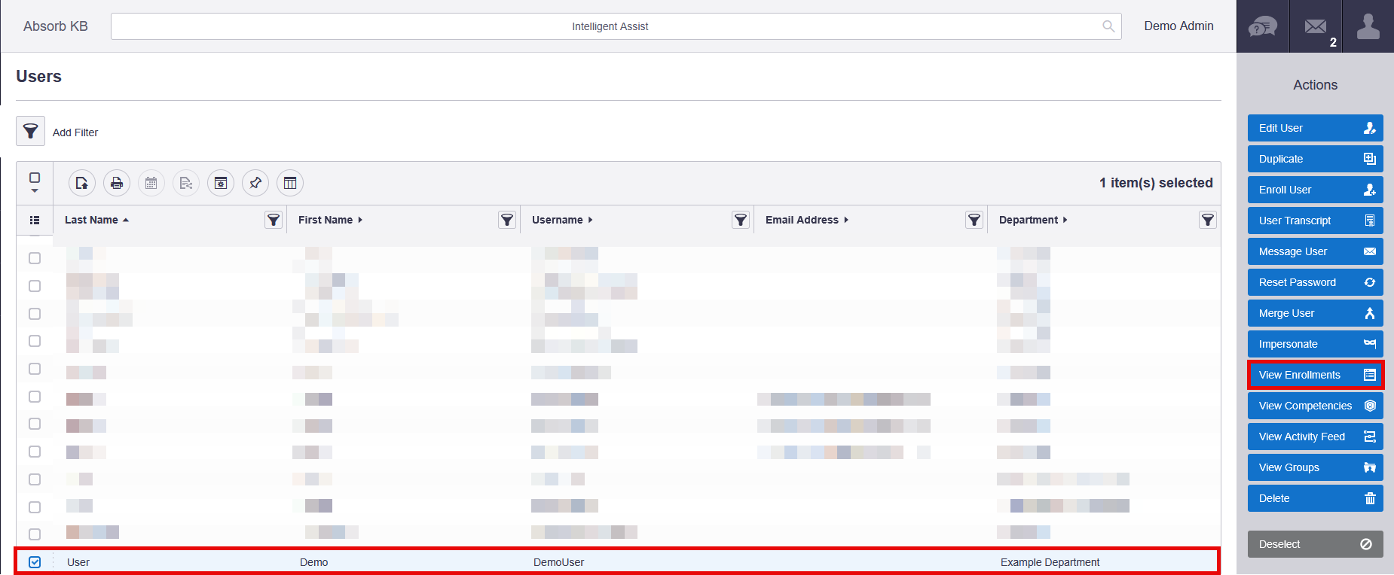Viewport: 1394px width, 575px height.
Task: Uncheck the selected DemoUser row checkbox
Action: coord(35,562)
